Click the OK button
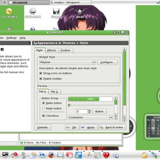Screen dimensions: 160x160 click(x=72, y=128)
